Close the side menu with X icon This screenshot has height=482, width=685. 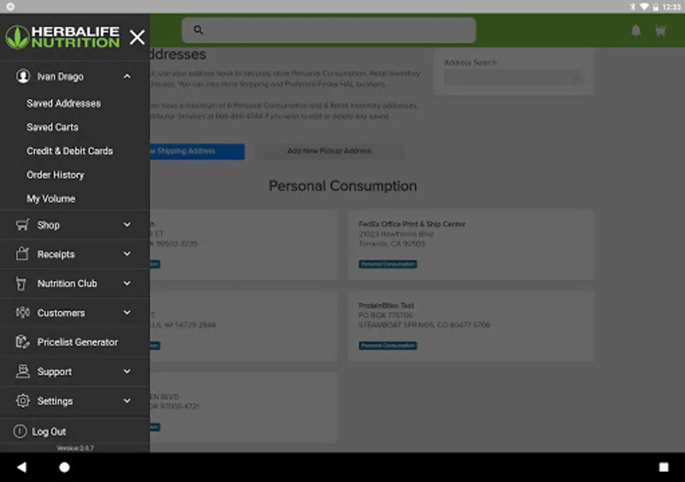pos(137,37)
